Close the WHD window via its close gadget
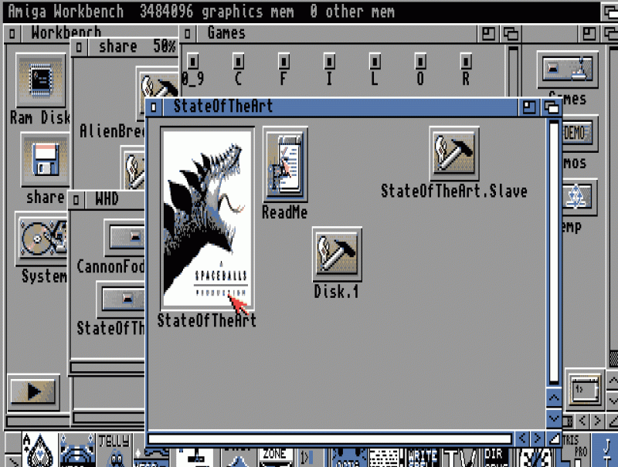This screenshot has height=467, width=618. tap(76, 200)
